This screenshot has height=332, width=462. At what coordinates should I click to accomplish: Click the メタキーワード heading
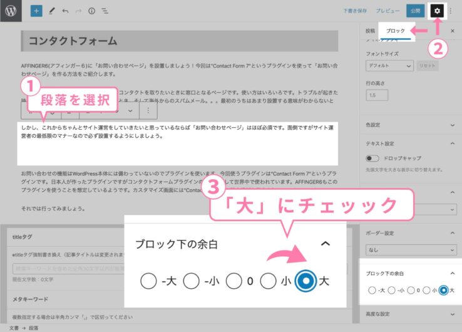(30, 299)
